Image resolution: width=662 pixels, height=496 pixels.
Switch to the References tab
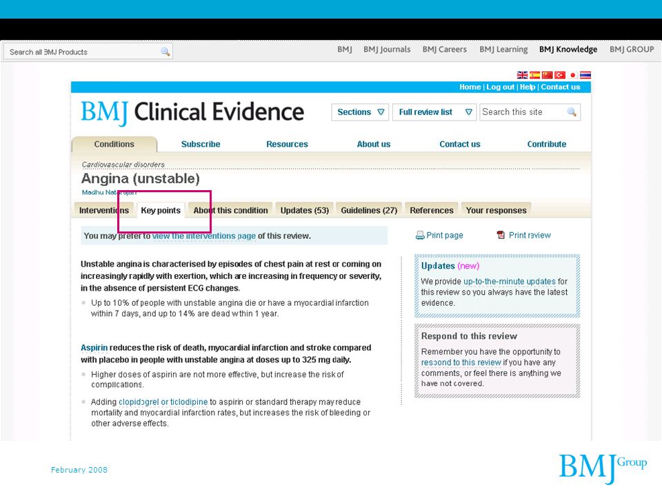(x=432, y=210)
